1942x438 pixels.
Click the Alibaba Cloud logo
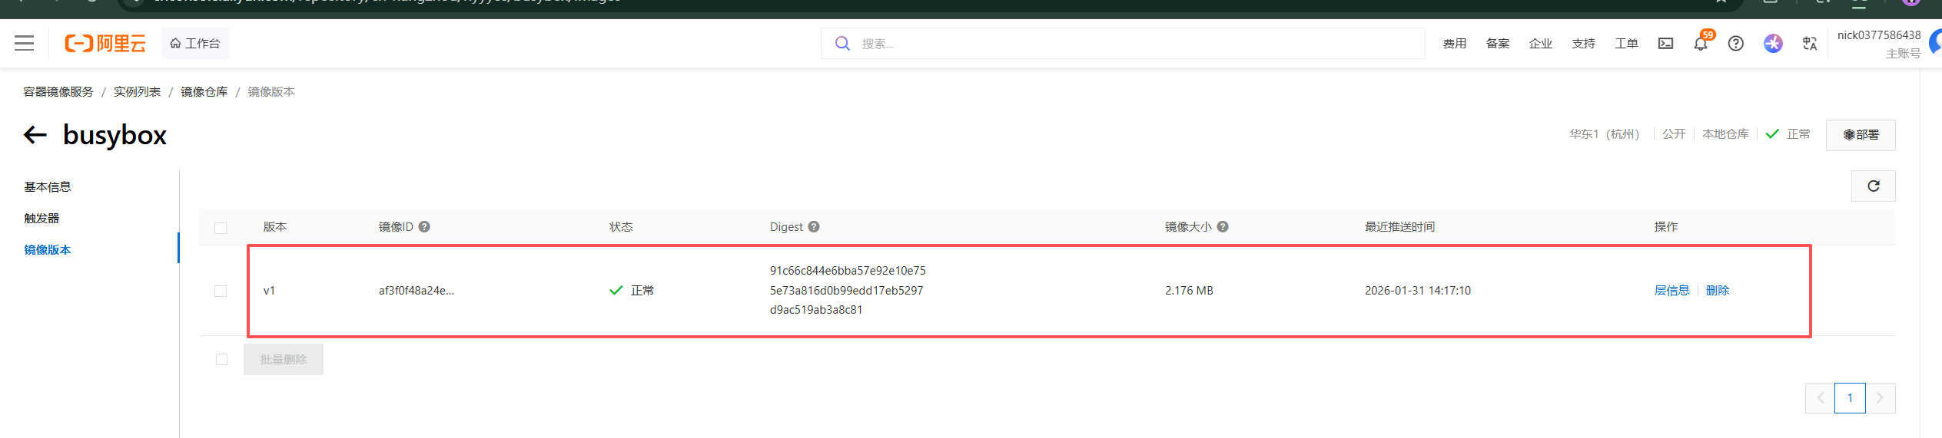[105, 43]
